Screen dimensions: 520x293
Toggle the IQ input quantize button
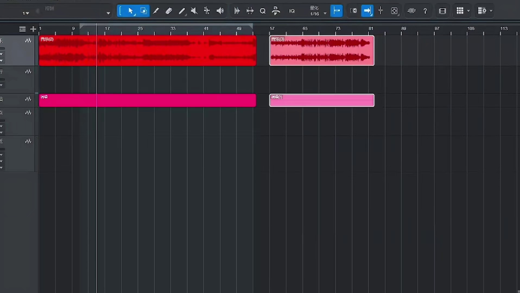tap(292, 11)
